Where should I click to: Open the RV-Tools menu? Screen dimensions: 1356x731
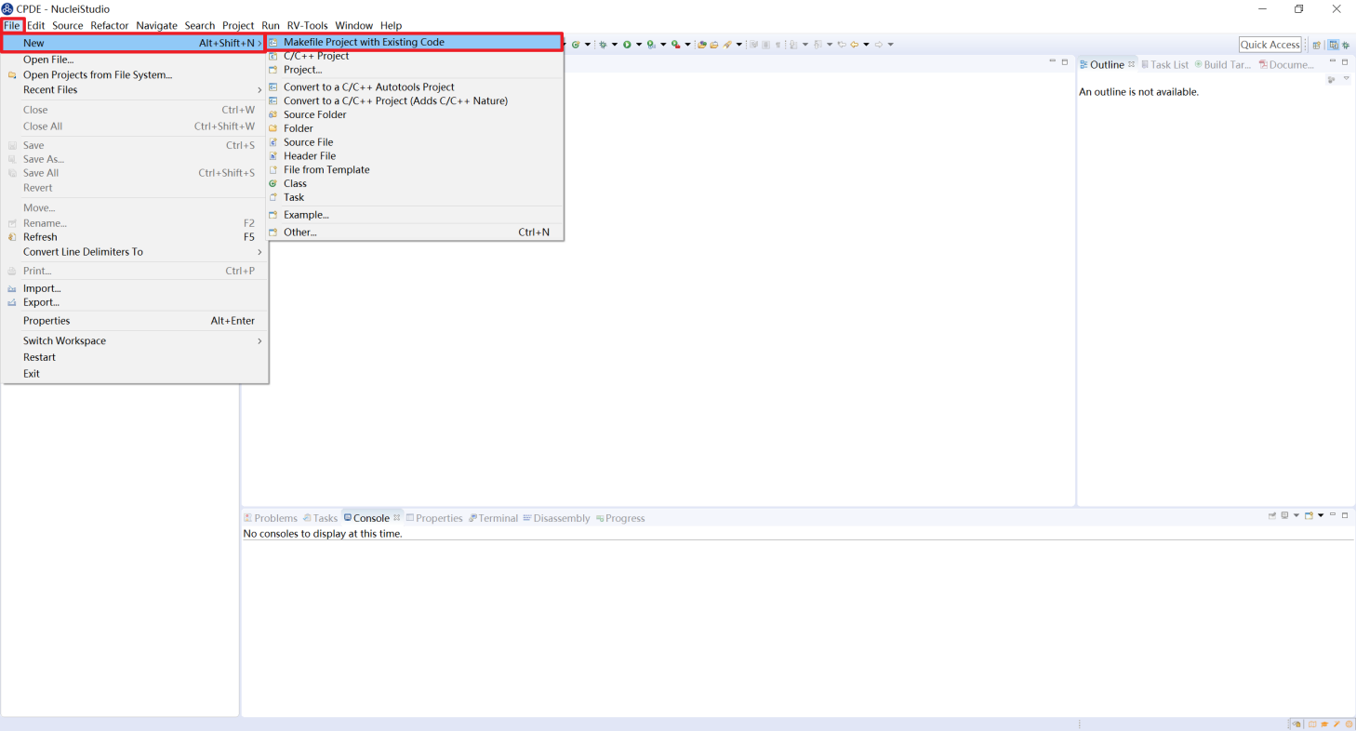coord(307,25)
